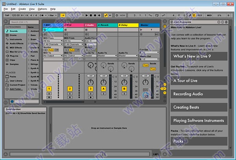
Task: Select Audio Effects category
Action: coord(15,44)
